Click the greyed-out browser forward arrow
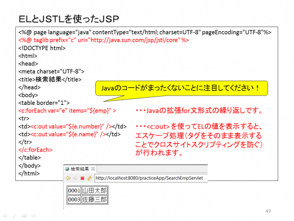This screenshot has width=294, height=221. click(x=75, y=178)
